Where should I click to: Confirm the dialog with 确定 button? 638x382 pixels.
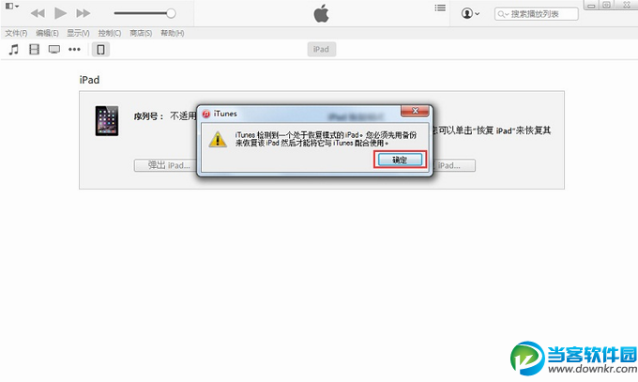[400, 160]
